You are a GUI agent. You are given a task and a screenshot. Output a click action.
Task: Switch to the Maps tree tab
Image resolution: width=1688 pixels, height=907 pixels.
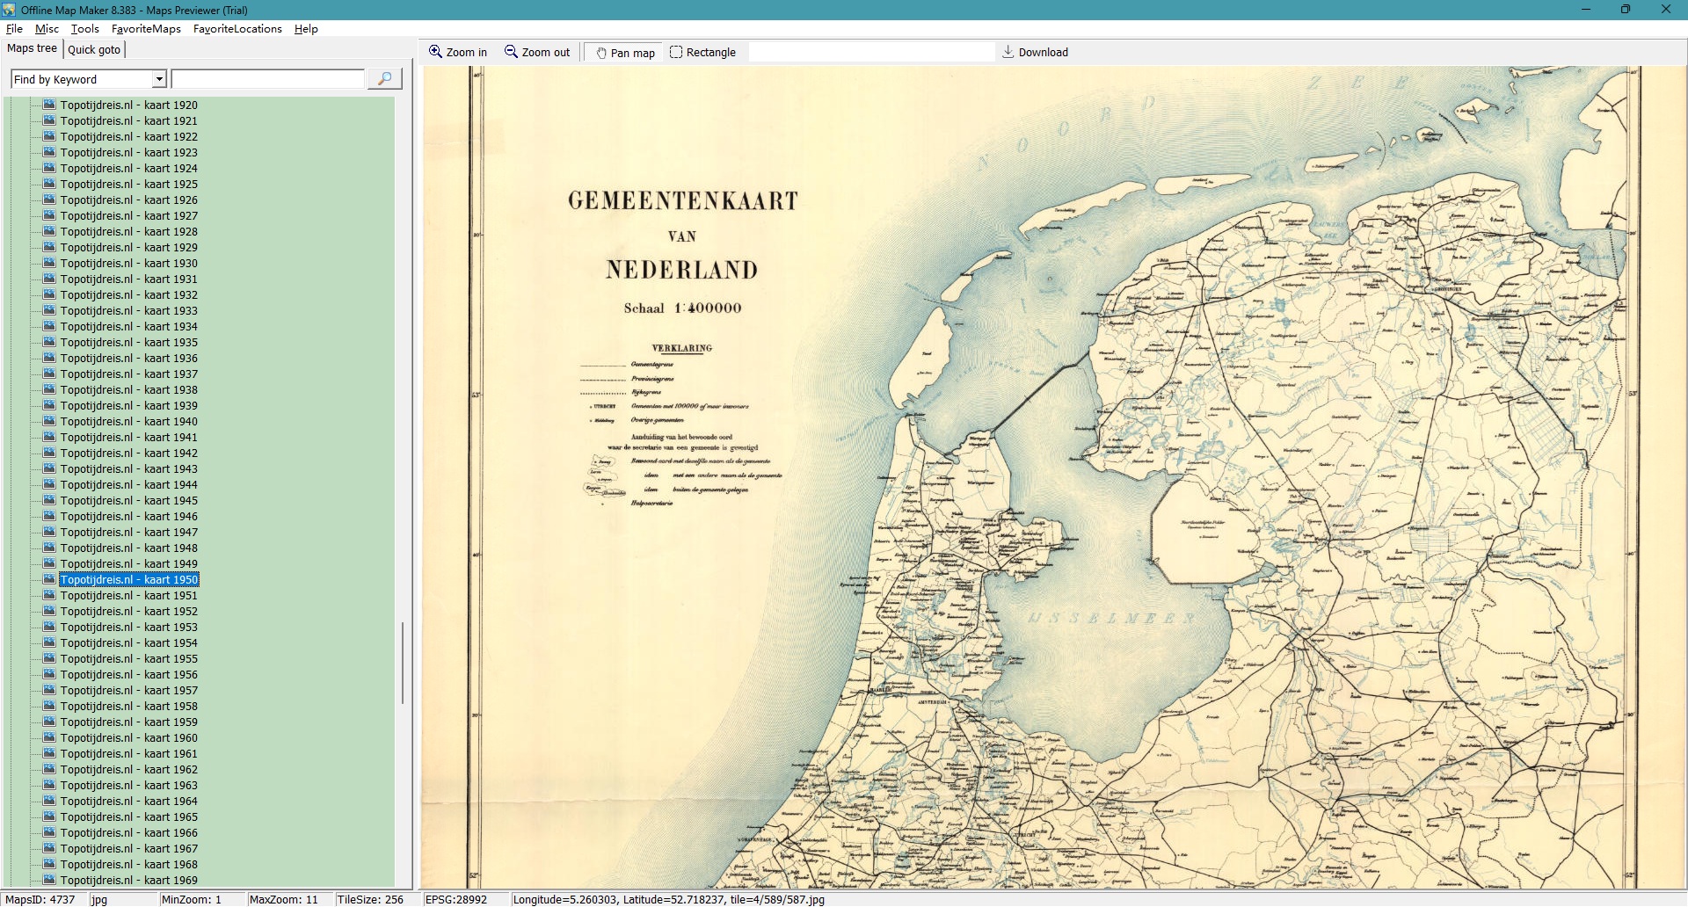tap(32, 48)
